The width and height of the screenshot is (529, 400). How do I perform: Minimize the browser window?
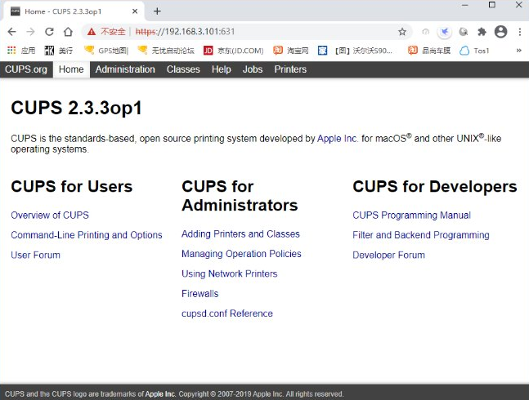(x=465, y=5)
